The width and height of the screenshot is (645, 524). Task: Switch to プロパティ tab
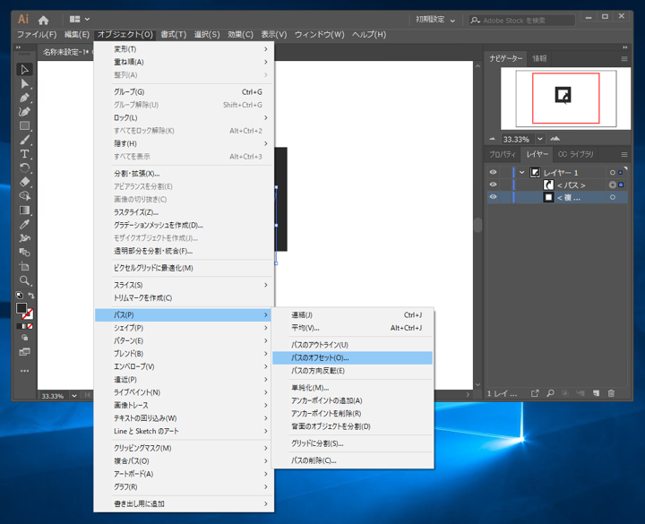coord(503,154)
